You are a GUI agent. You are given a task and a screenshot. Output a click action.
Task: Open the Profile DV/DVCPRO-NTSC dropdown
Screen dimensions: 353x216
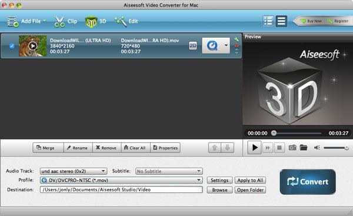[121, 180]
